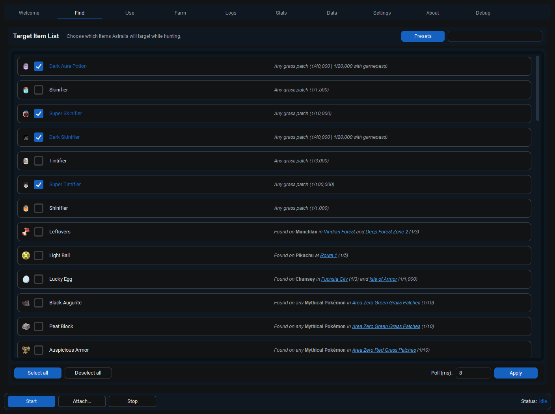Focus the Poll (ms) input field
The height and width of the screenshot is (414, 555).
point(473,373)
